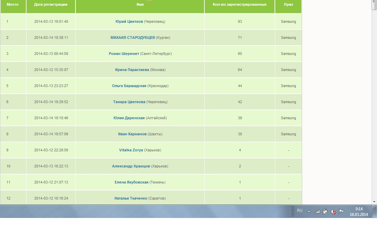This screenshot has width=388, height=226.
Task: Select the date 2014-03-12 21:07:13
Action: 51,182
